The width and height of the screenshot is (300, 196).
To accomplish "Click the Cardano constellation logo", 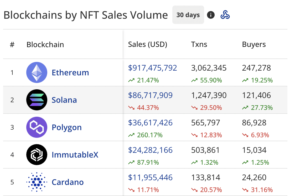I will (37, 182).
